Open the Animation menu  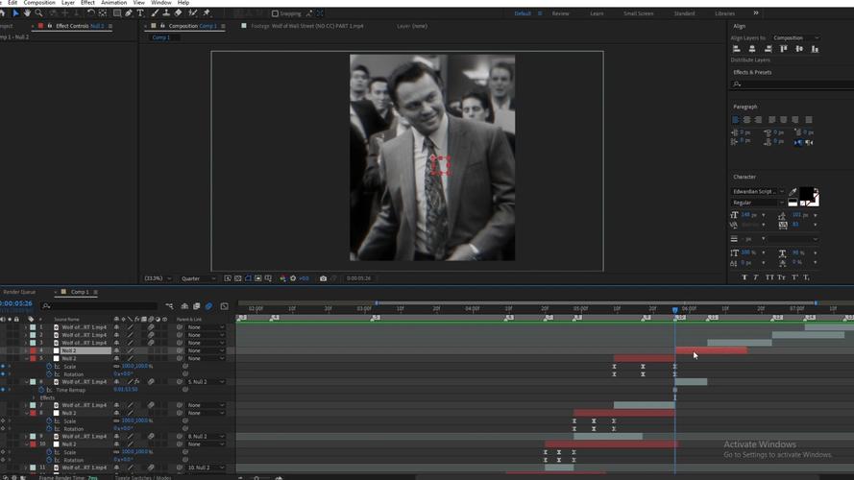113,3
